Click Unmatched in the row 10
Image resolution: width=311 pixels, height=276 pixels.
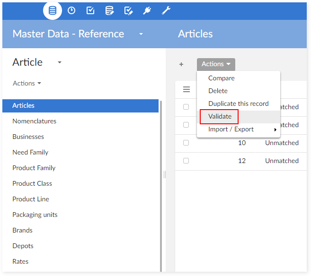[282, 143]
